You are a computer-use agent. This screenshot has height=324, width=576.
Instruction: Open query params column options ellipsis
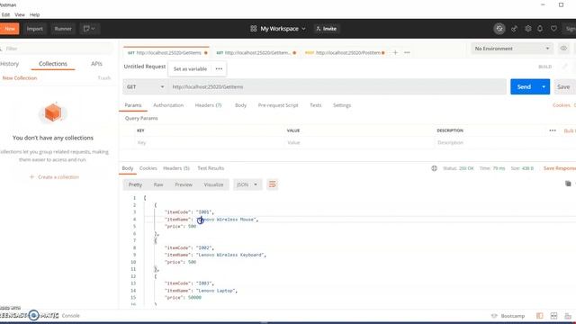point(553,130)
